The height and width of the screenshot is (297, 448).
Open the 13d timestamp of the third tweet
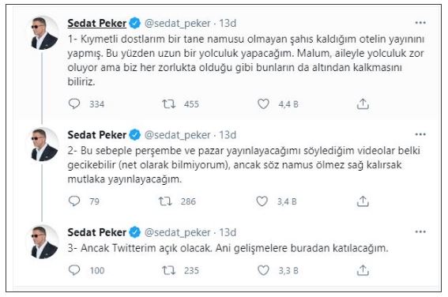(228, 232)
